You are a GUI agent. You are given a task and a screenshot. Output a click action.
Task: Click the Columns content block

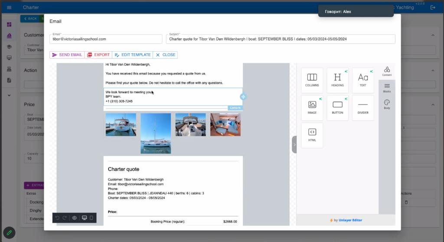point(312,80)
